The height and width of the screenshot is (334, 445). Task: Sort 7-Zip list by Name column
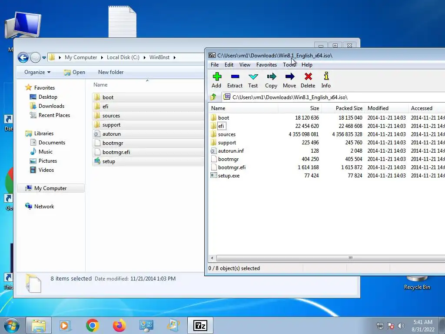coord(243,108)
